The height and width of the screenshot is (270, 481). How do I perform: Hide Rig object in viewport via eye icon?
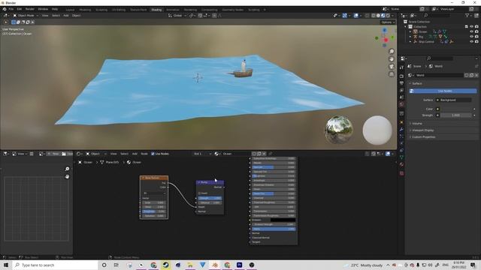[x=471, y=37]
